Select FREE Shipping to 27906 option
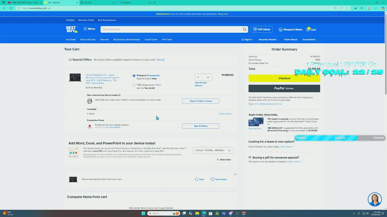Screen dimensions: 387x217 [134, 85]
